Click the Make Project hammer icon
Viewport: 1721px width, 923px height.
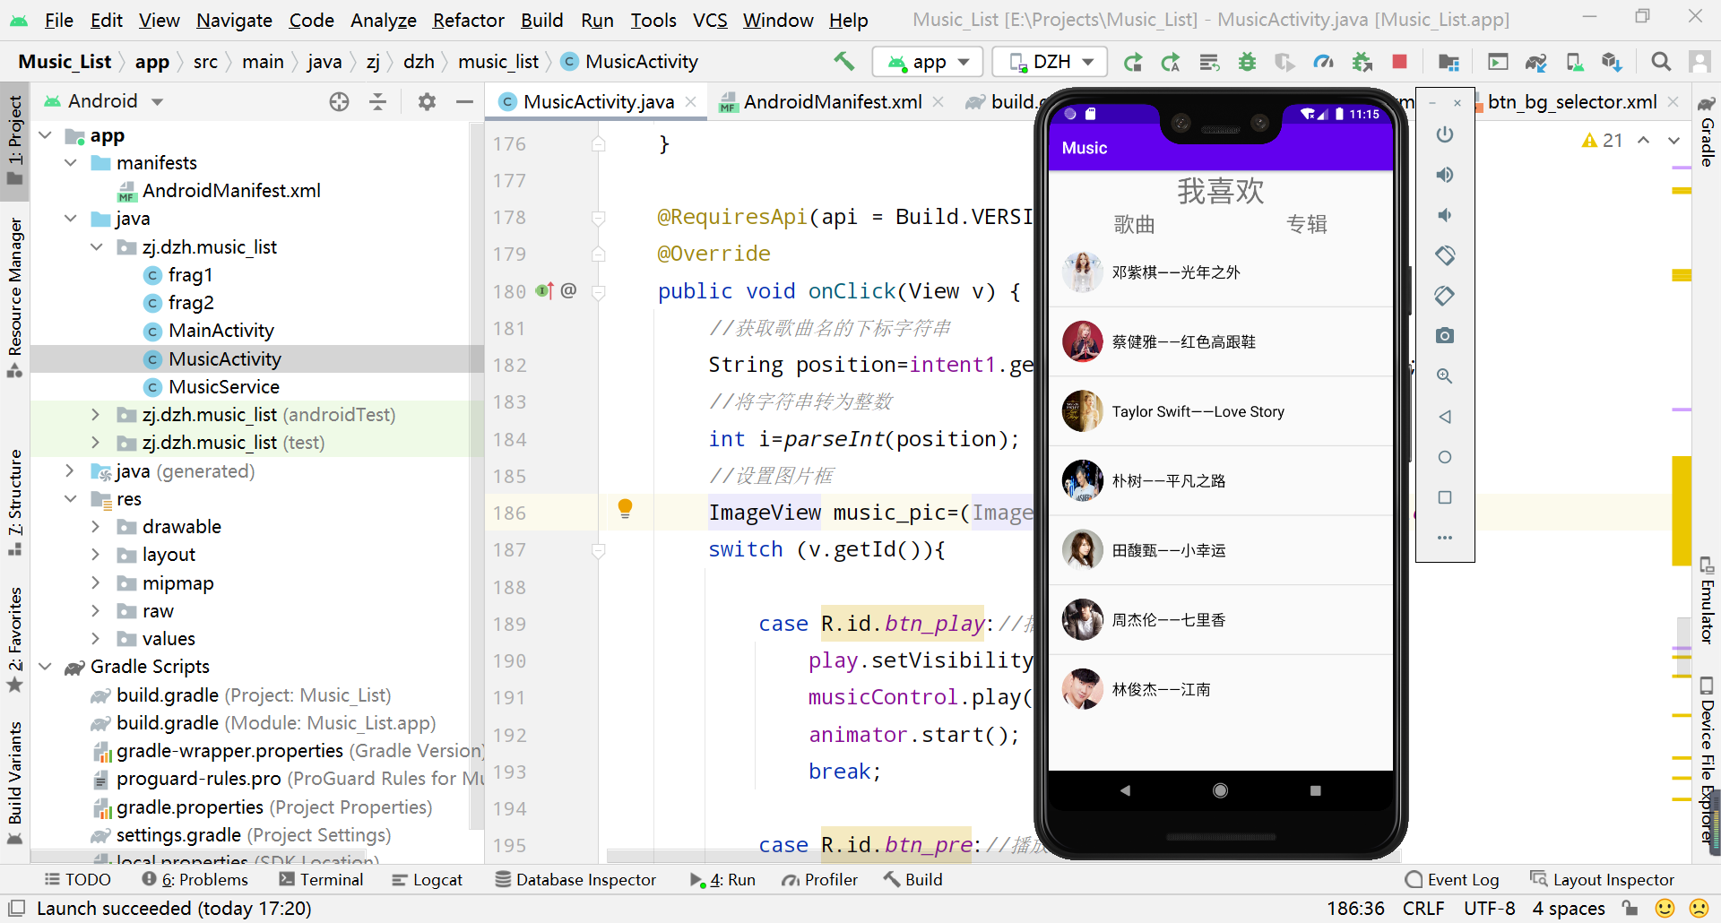coord(843,61)
